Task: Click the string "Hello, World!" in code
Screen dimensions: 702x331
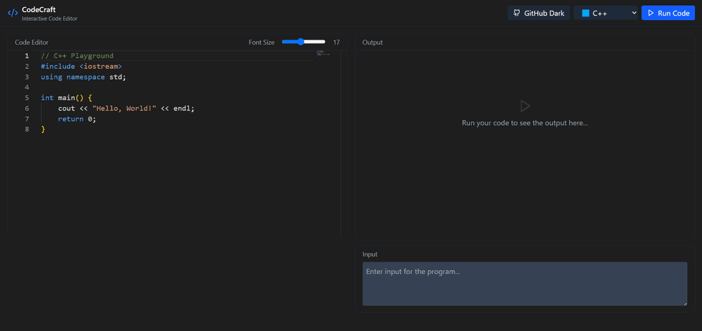Action: (x=124, y=108)
